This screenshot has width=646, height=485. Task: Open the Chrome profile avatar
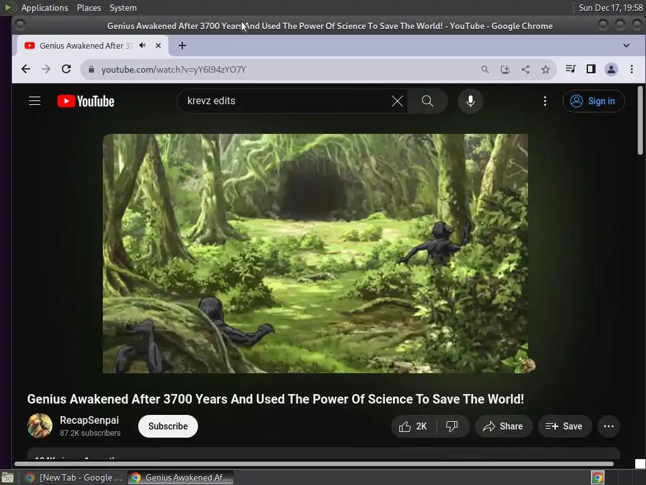pos(611,69)
